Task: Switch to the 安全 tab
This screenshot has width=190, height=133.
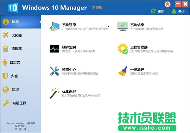Action: pos(21,76)
